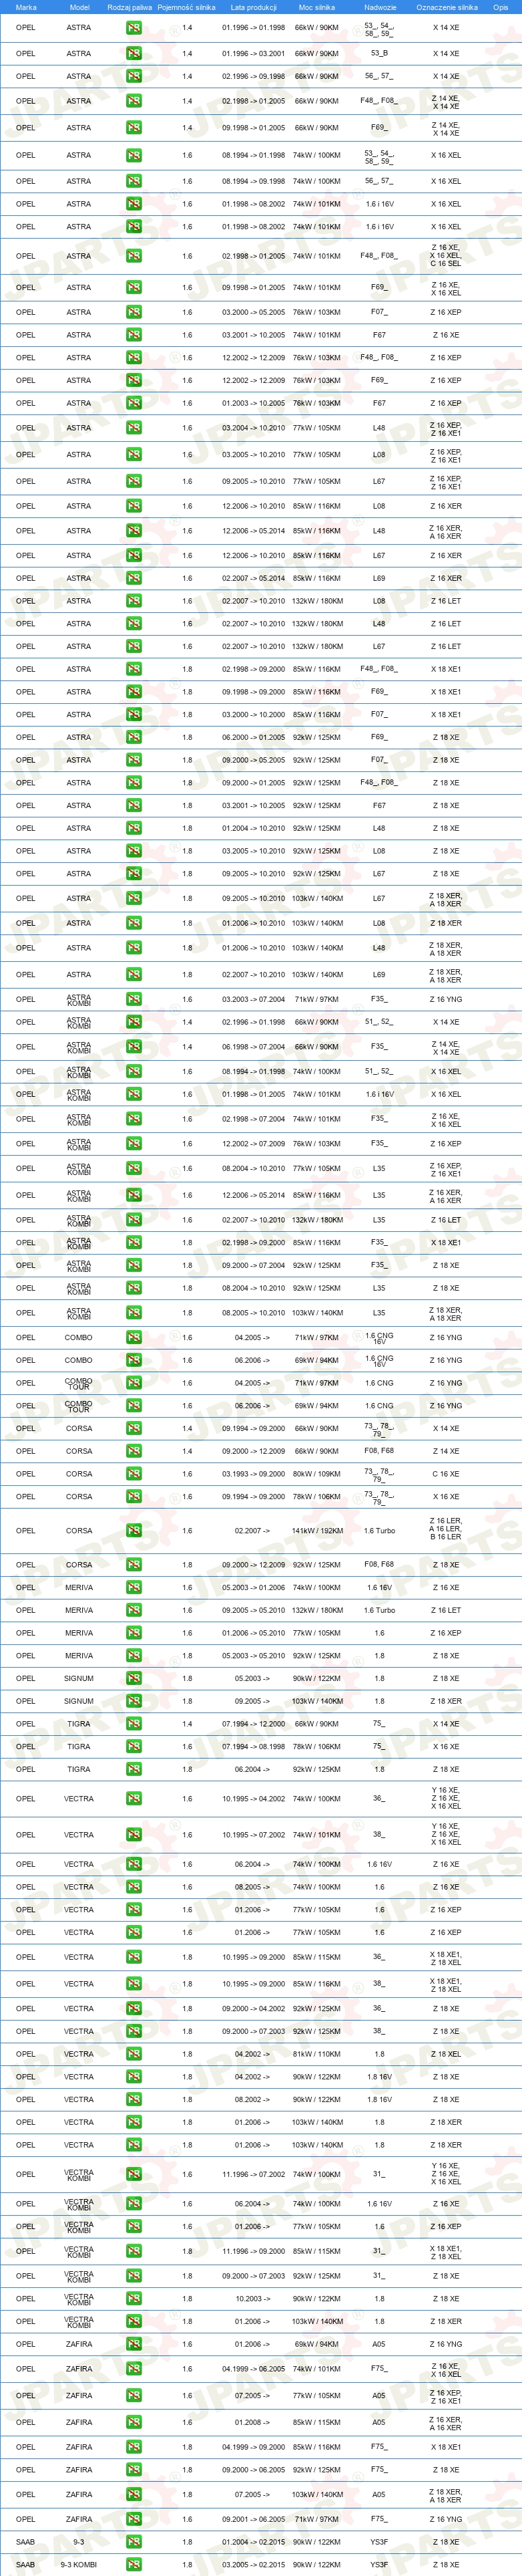Image resolution: width=522 pixels, height=2576 pixels.
Task: Click fuel icon in Combo Tour 69kW row
Action: pos(134,1406)
